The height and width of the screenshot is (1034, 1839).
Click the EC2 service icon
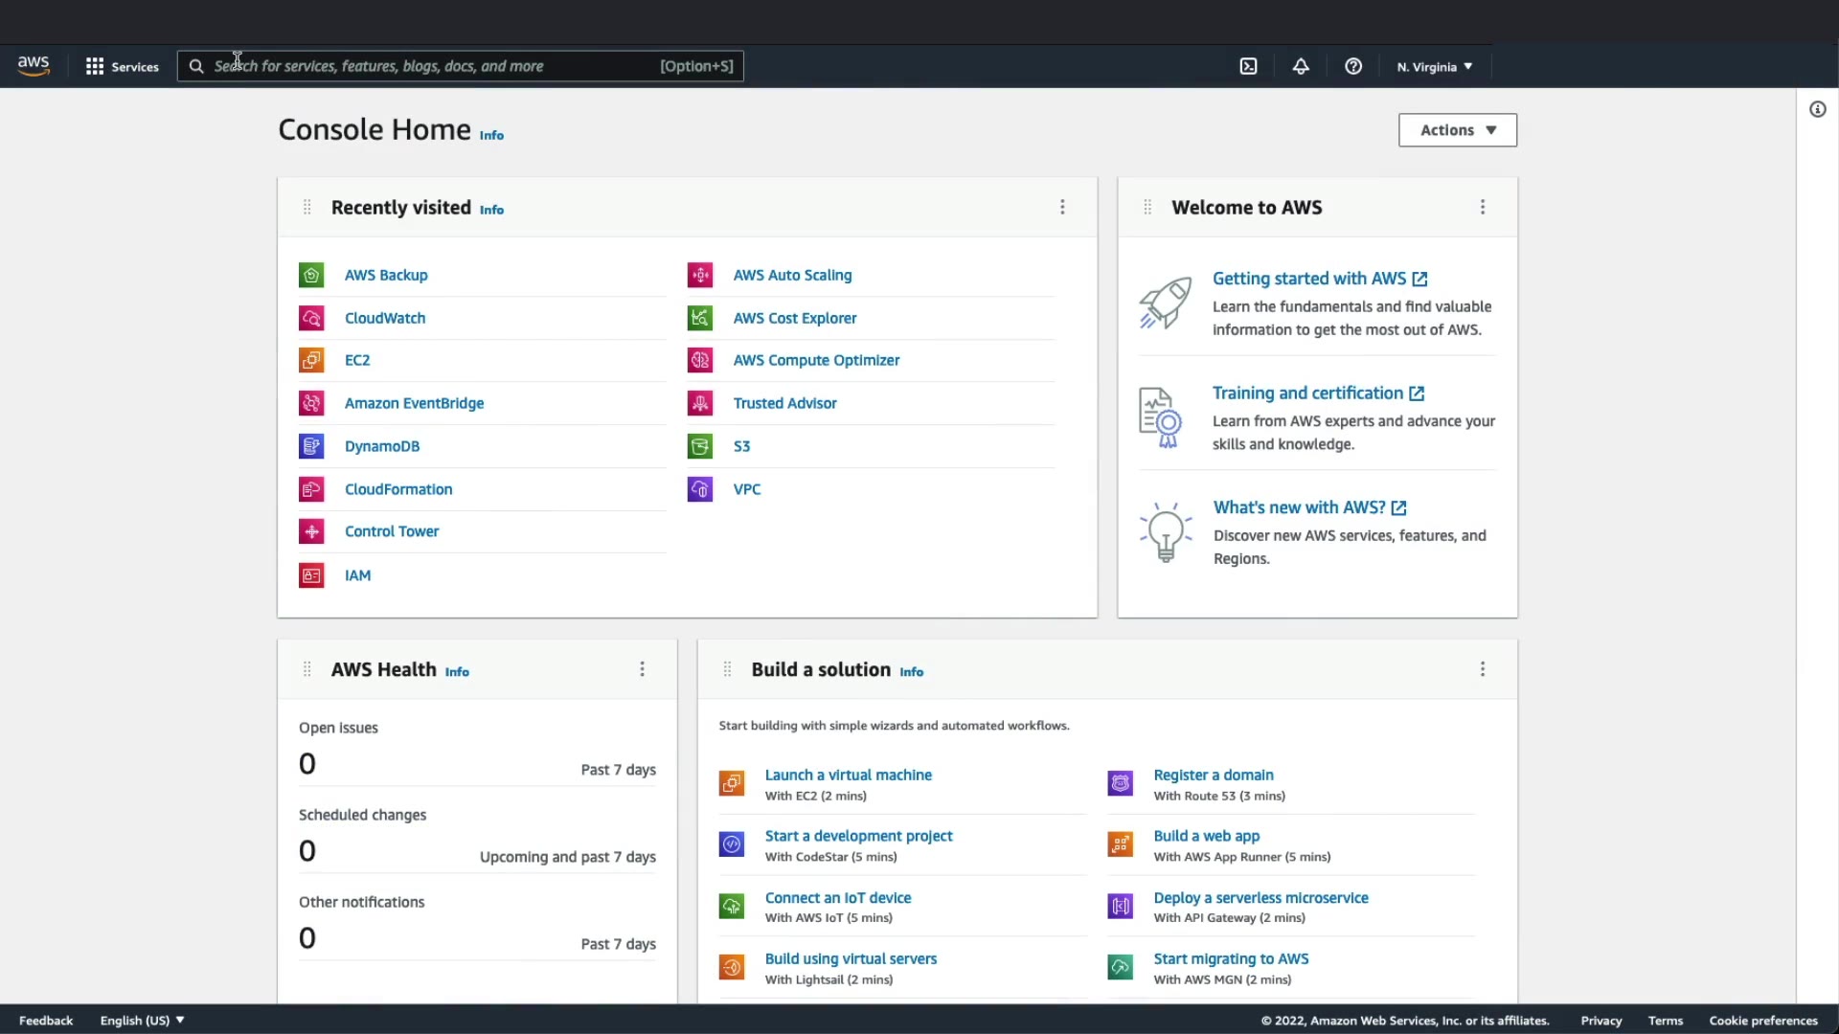[x=311, y=360]
